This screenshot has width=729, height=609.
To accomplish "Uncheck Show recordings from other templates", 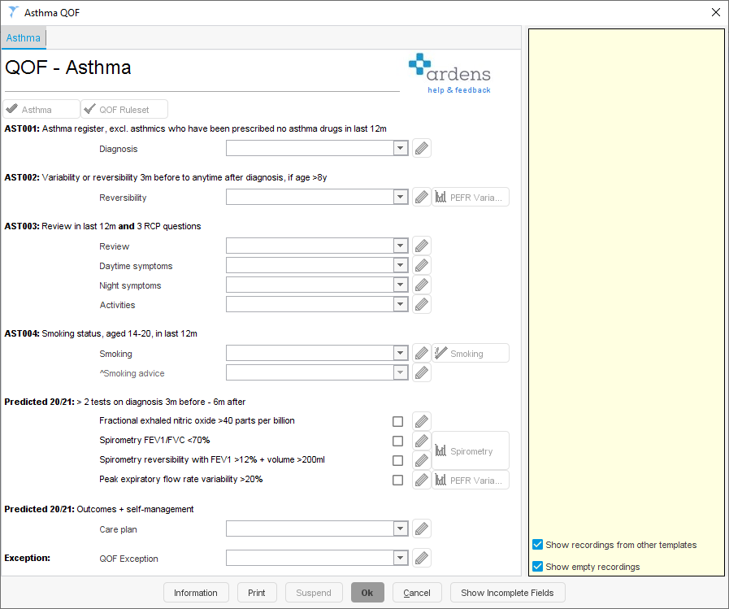I will tap(537, 545).
